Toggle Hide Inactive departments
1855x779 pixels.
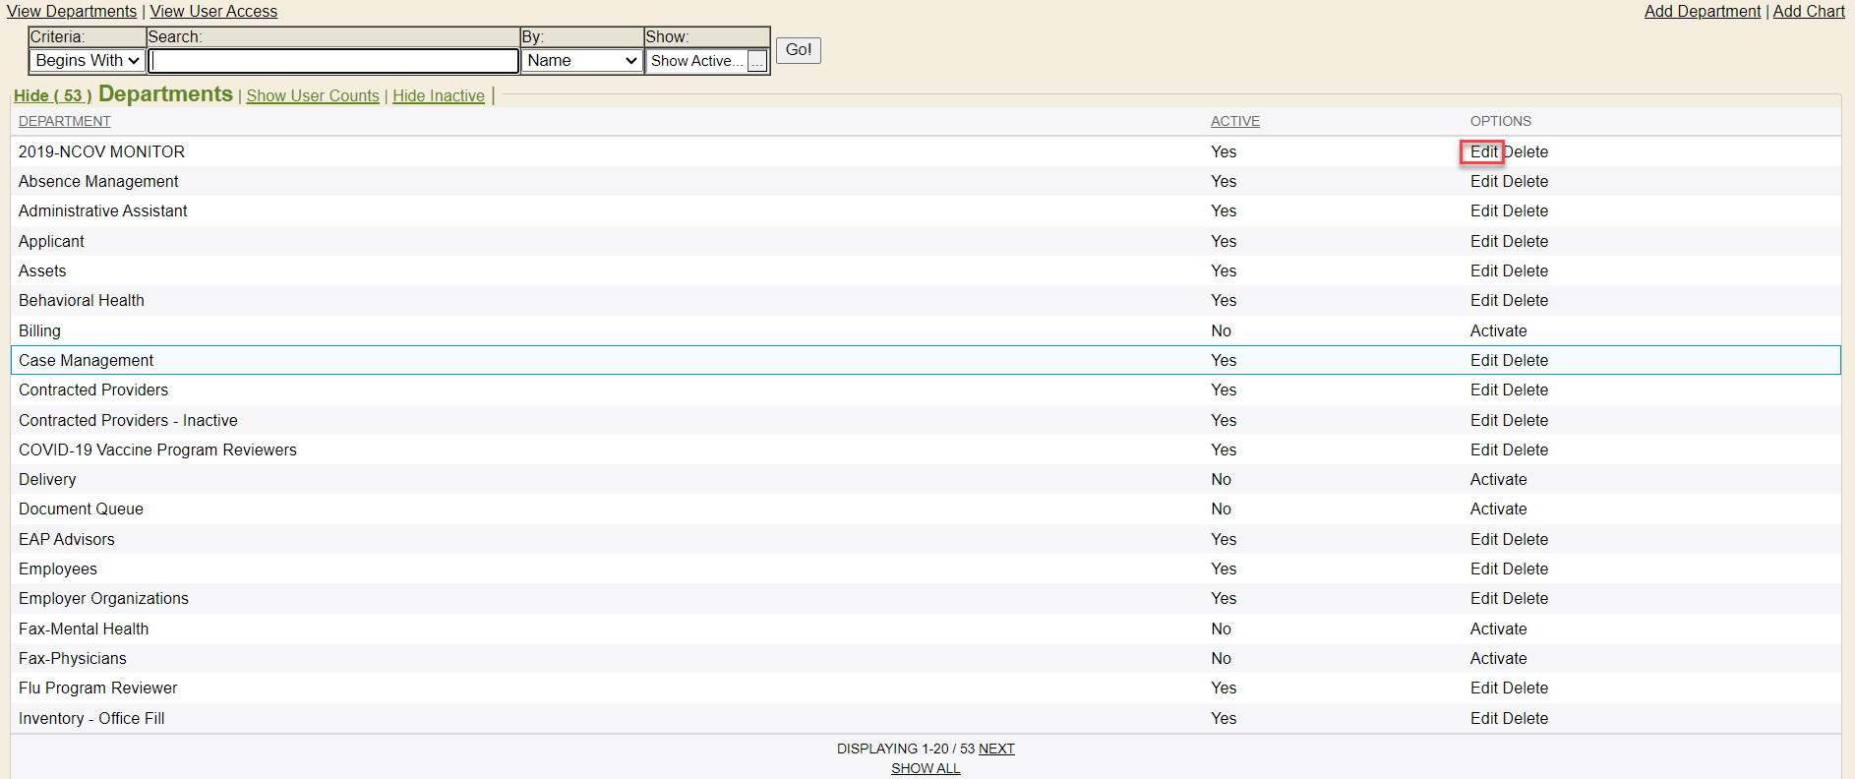point(439,95)
